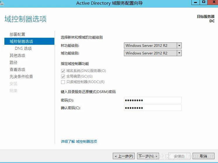Click the 选择新林和根域的功能级别 heading
Screen dimensions: 218x163
pyautogui.click(x=82, y=37)
